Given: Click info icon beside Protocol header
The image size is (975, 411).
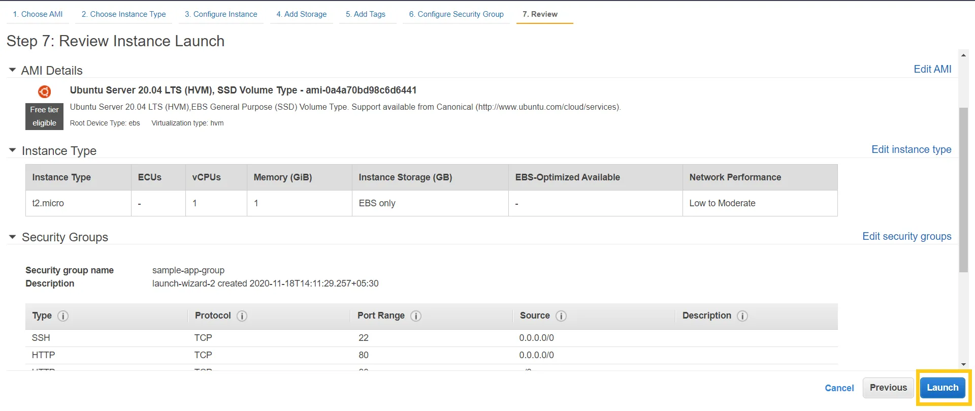Looking at the screenshot, I should point(242,316).
